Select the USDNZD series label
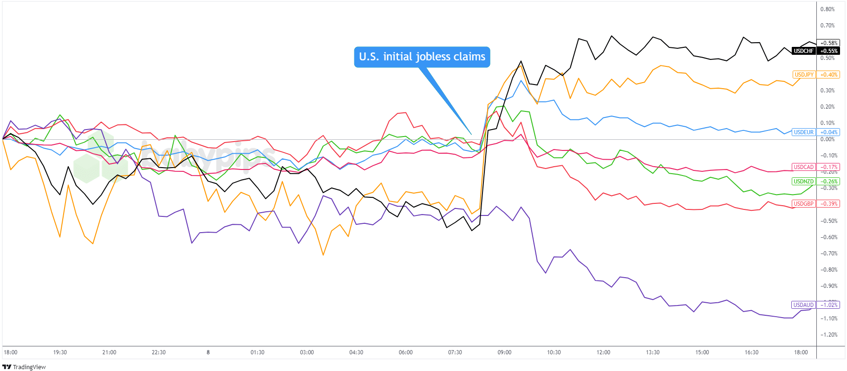Image resolution: width=847 pixels, height=371 pixels. [803, 182]
